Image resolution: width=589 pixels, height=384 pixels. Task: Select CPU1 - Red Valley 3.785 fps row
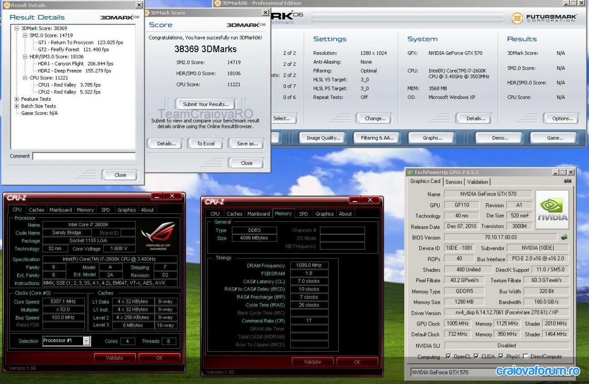[x=69, y=85]
